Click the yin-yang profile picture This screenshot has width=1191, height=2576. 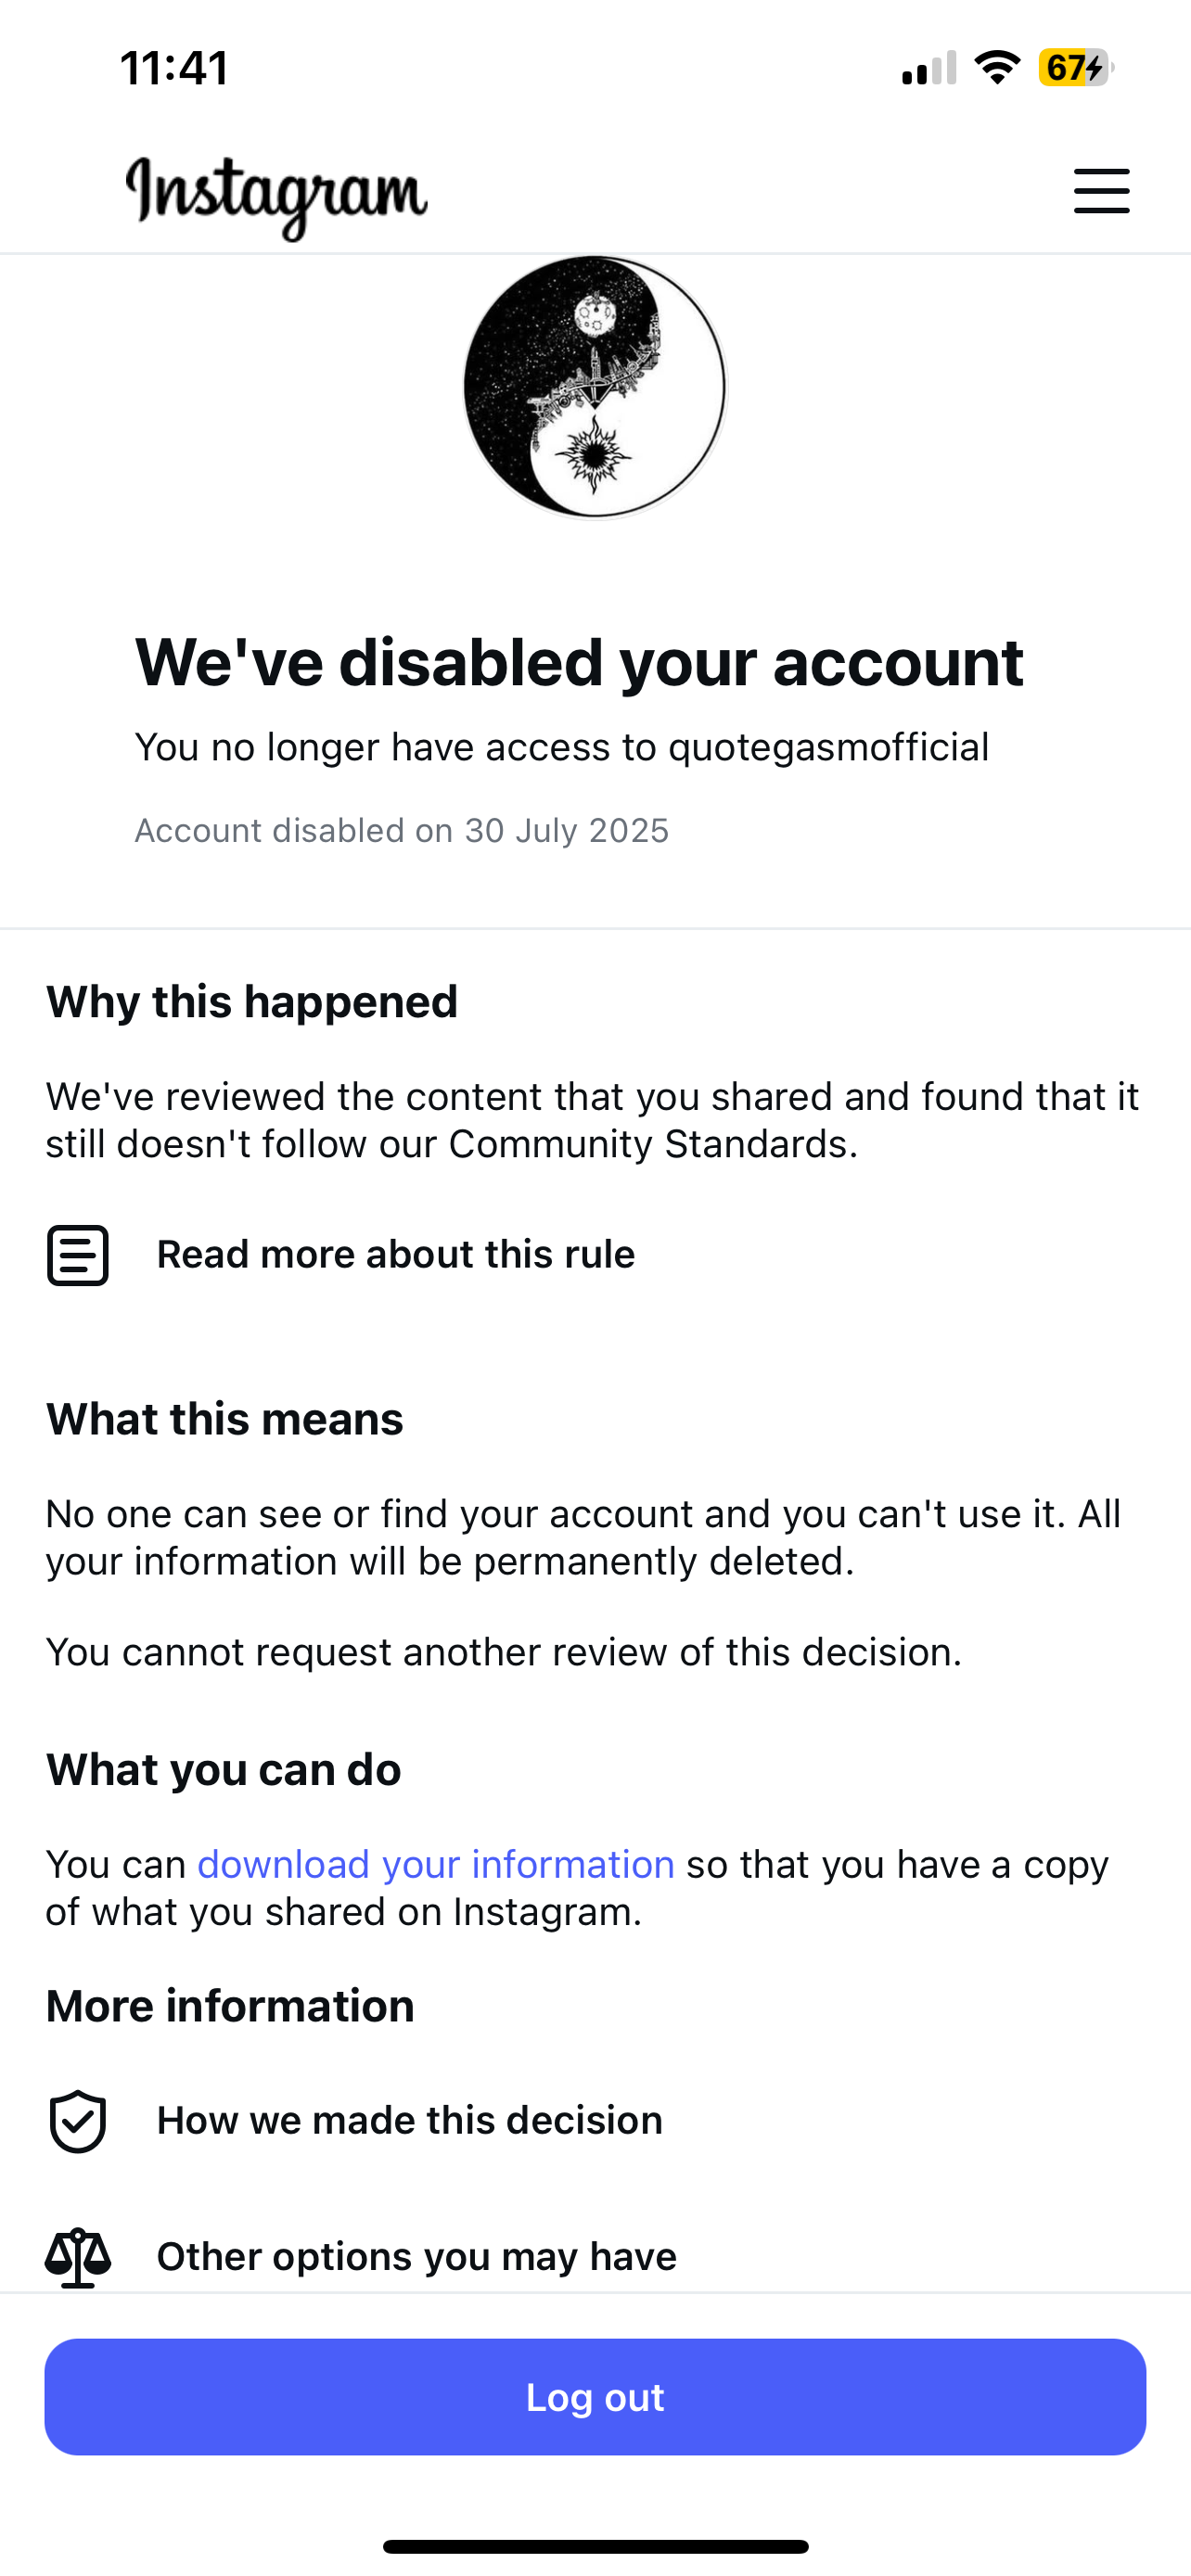[595, 387]
